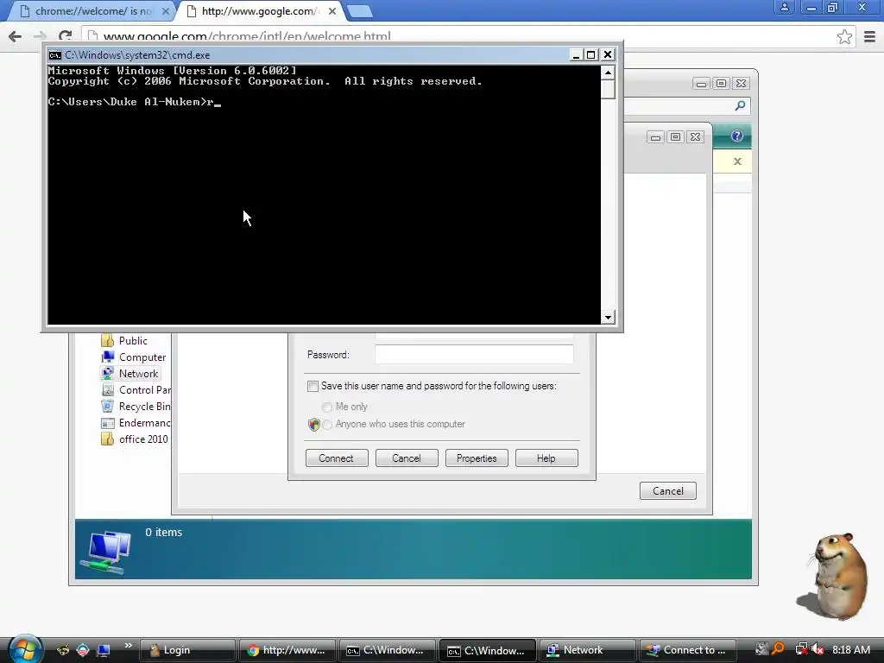The height and width of the screenshot is (663, 884).
Task: Click the outer wizard Cancel button
Action: coord(668,491)
